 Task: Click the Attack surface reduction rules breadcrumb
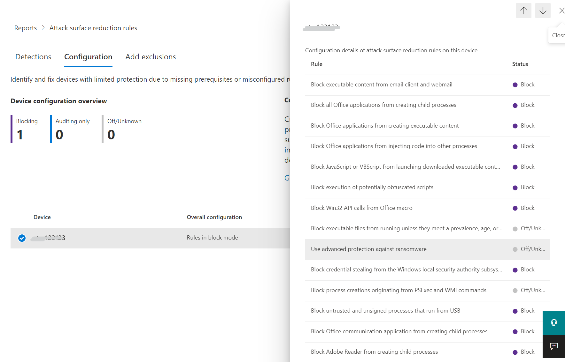click(93, 28)
